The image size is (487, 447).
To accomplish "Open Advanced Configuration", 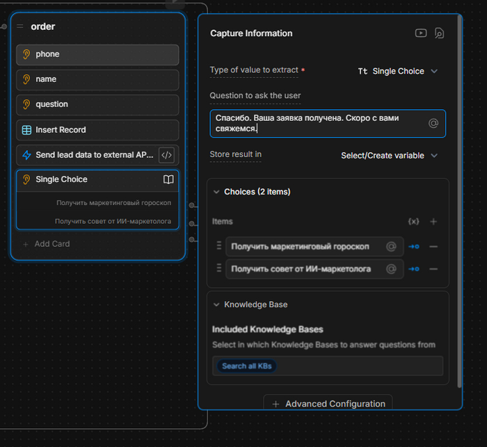I will (x=328, y=404).
